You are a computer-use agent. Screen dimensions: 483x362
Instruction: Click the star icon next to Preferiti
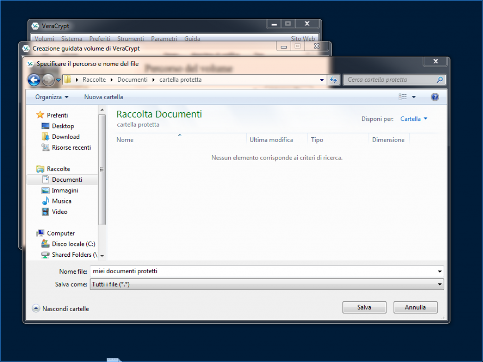[x=40, y=115]
